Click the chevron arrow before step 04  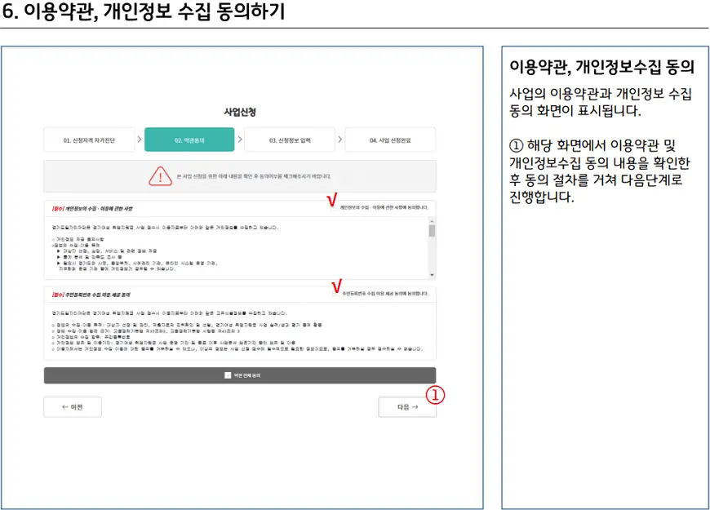pyautogui.click(x=339, y=140)
